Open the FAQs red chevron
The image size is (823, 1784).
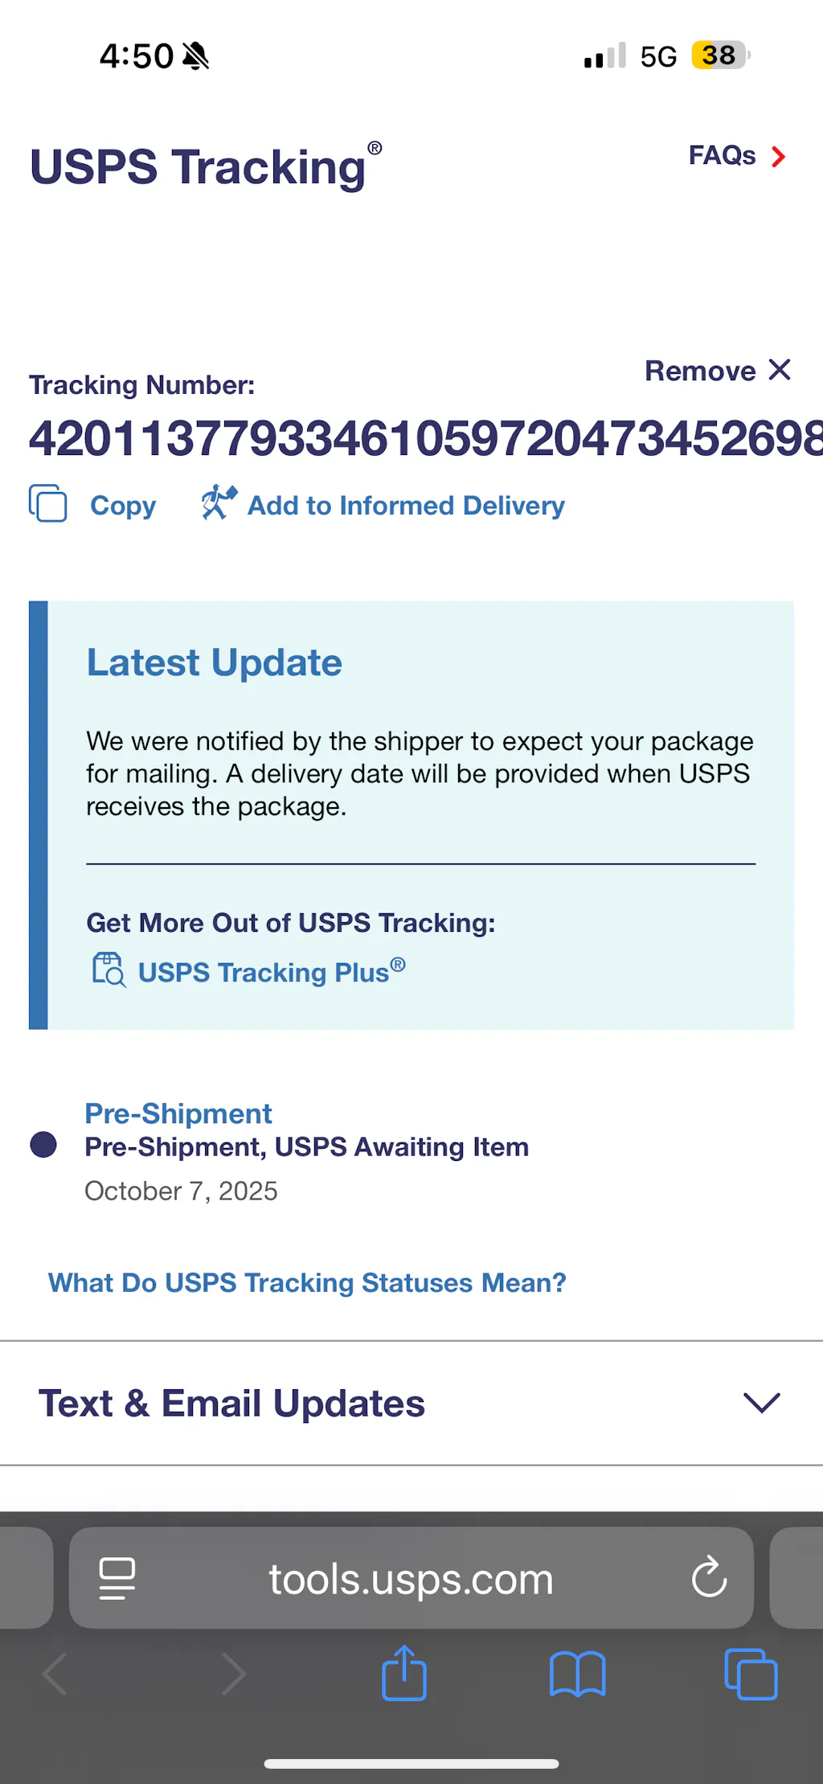(x=778, y=157)
